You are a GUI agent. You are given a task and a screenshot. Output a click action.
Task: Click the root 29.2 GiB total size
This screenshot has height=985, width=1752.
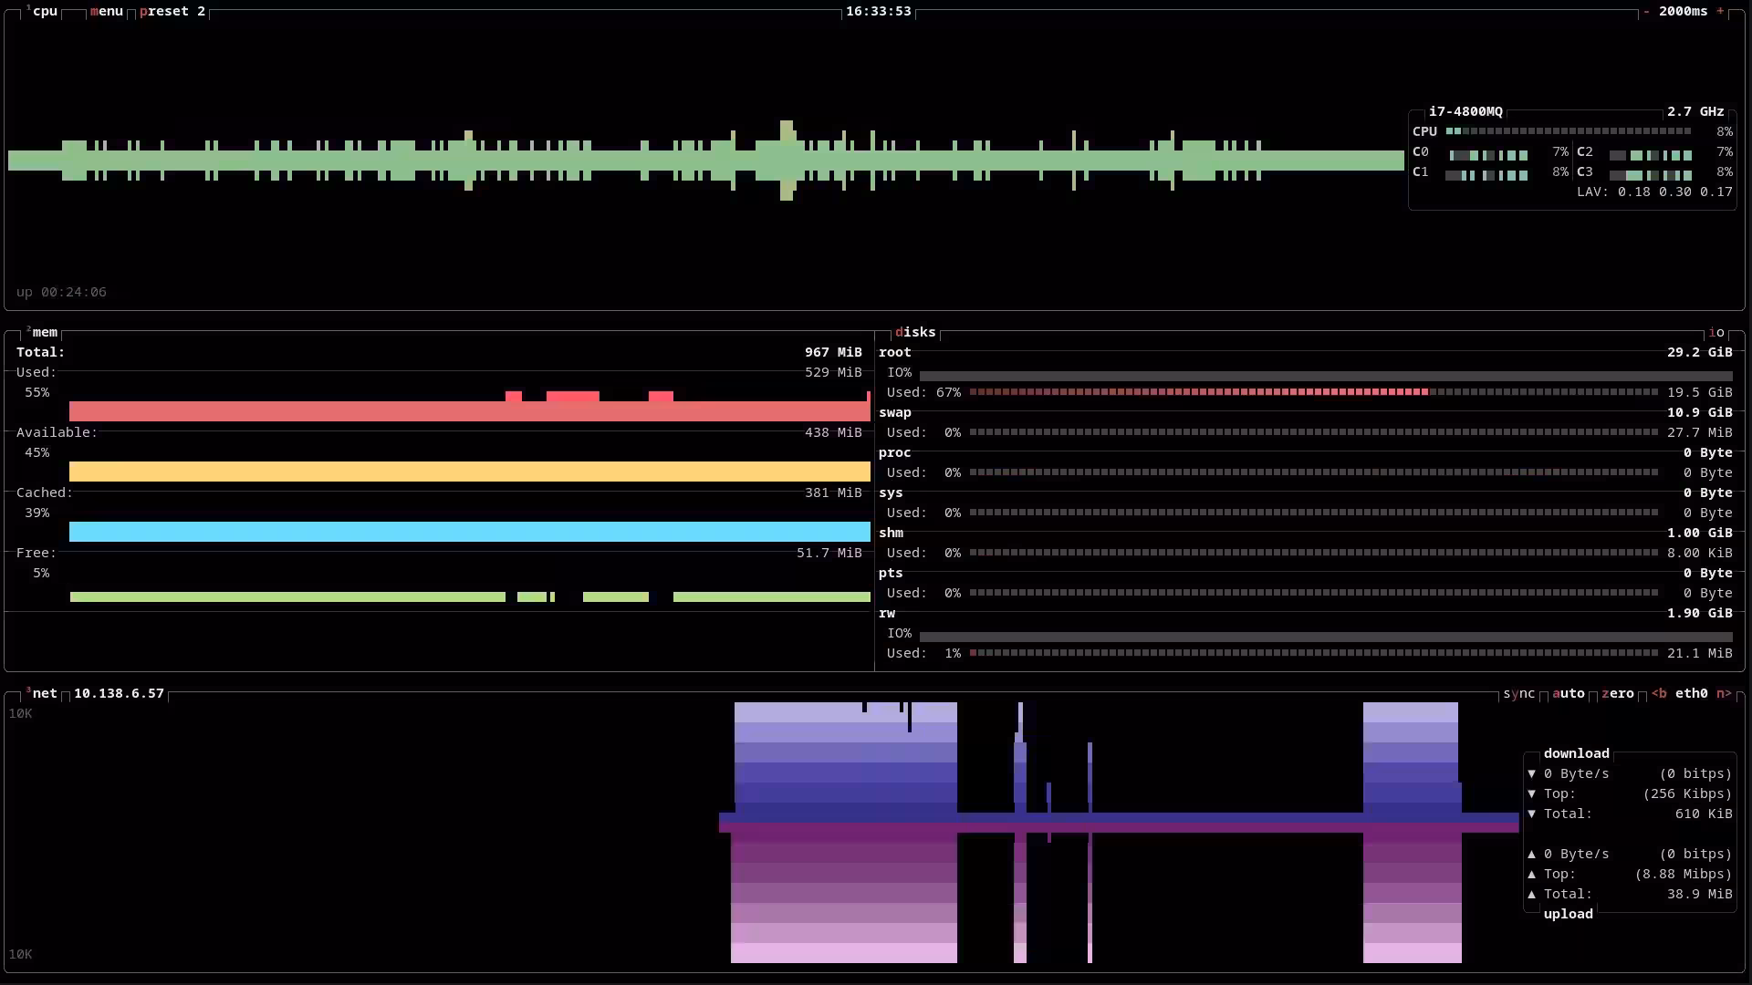pyautogui.click(x=1700, y=352)
